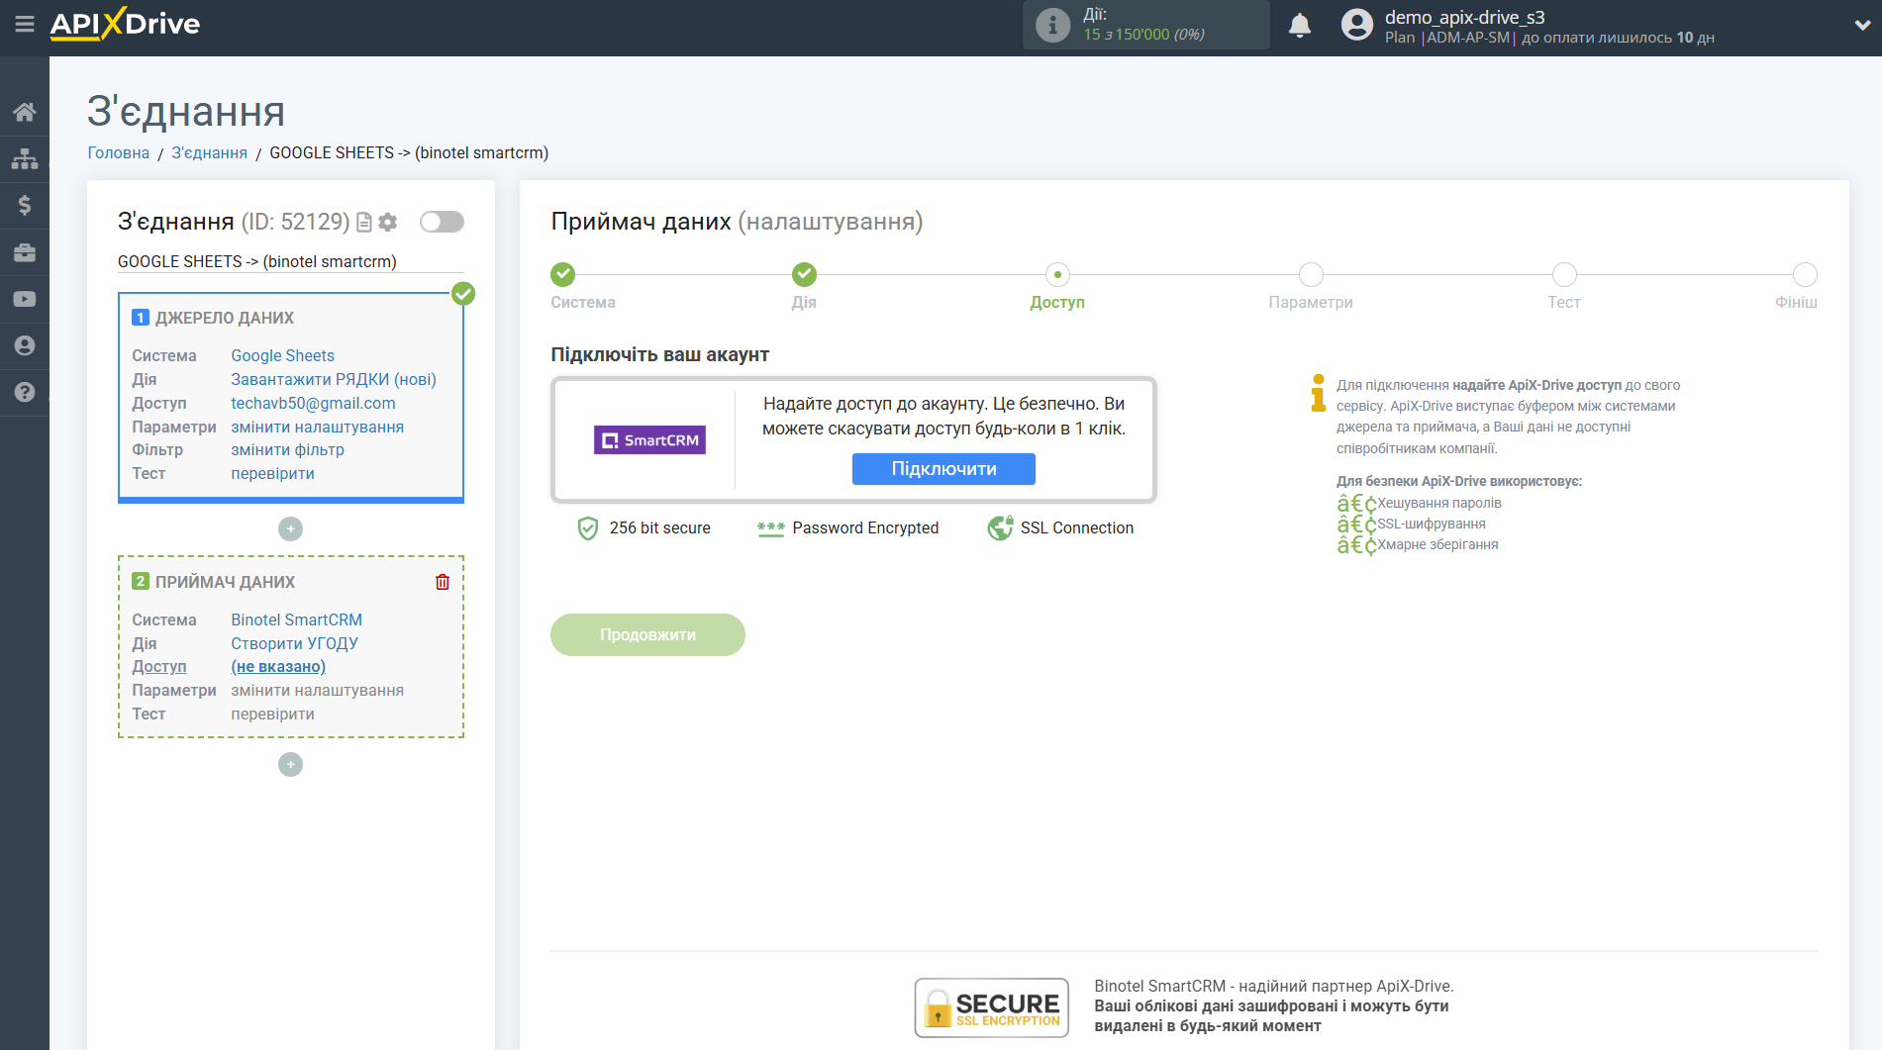
Task: Click the actions info icon
Action: 1052,25
